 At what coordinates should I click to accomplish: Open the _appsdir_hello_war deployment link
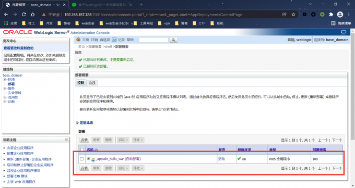pyautogui.click(x=119, y=159)
